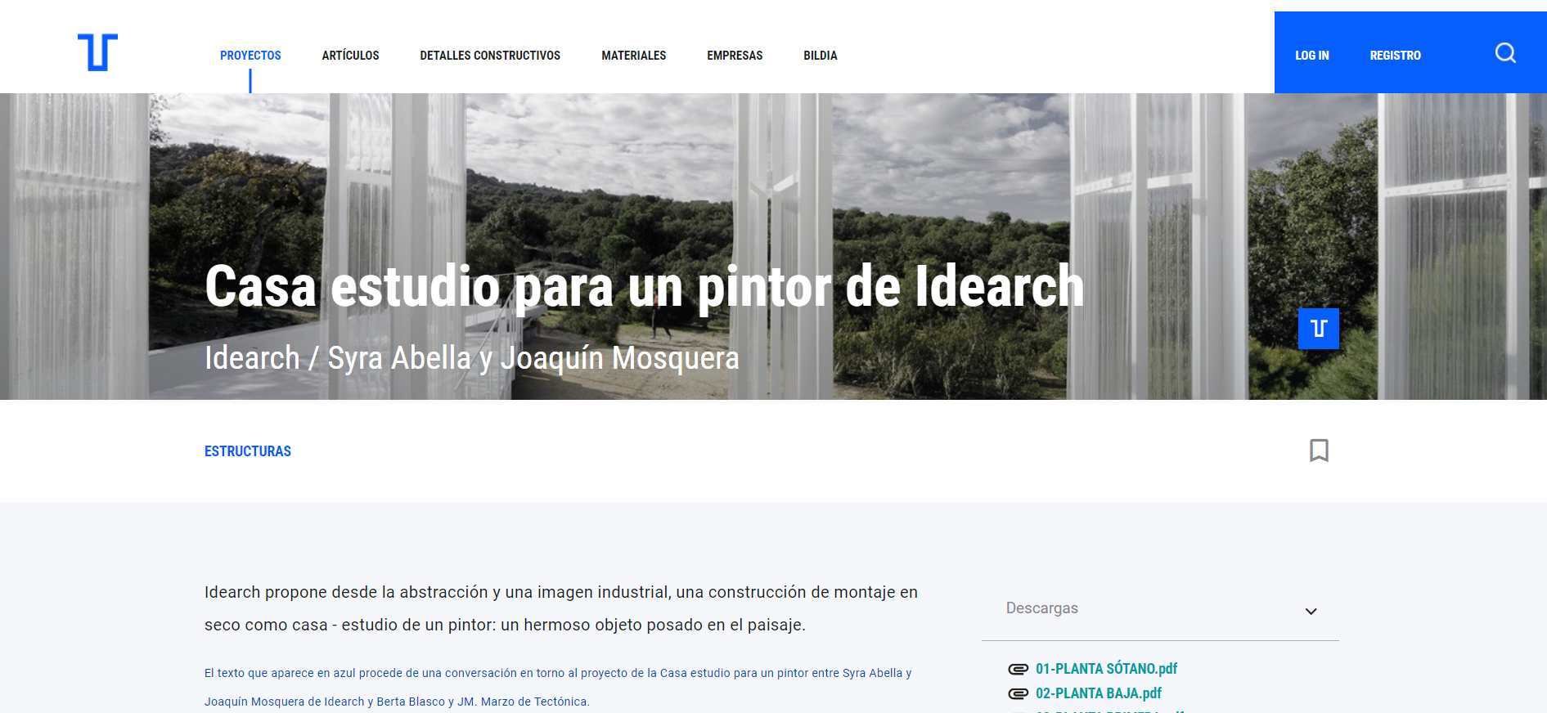The height and width of the screenshot is (713, 1547).
Task: Open the Proyectos menu item
Action: (250, 56)
